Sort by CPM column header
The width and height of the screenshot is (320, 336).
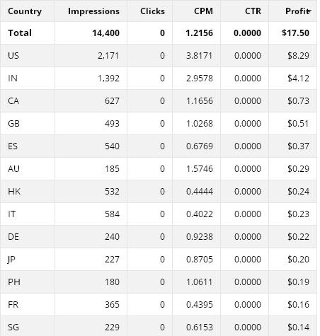click(203, 11)
